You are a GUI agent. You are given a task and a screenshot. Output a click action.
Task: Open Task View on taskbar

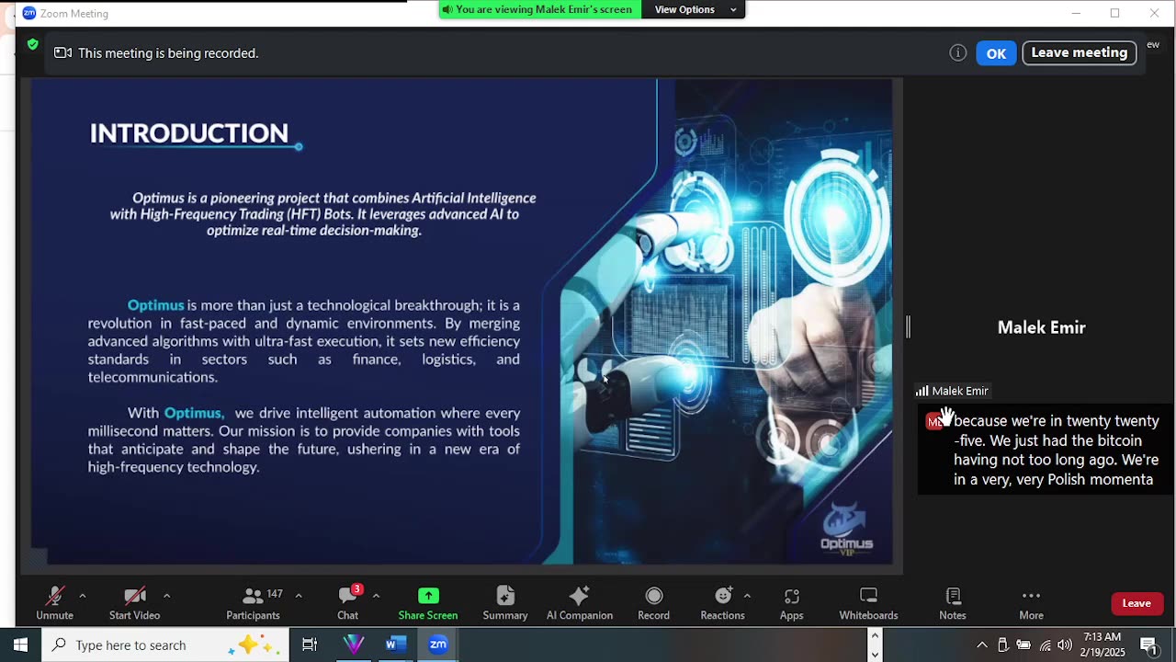pos(310,645)
